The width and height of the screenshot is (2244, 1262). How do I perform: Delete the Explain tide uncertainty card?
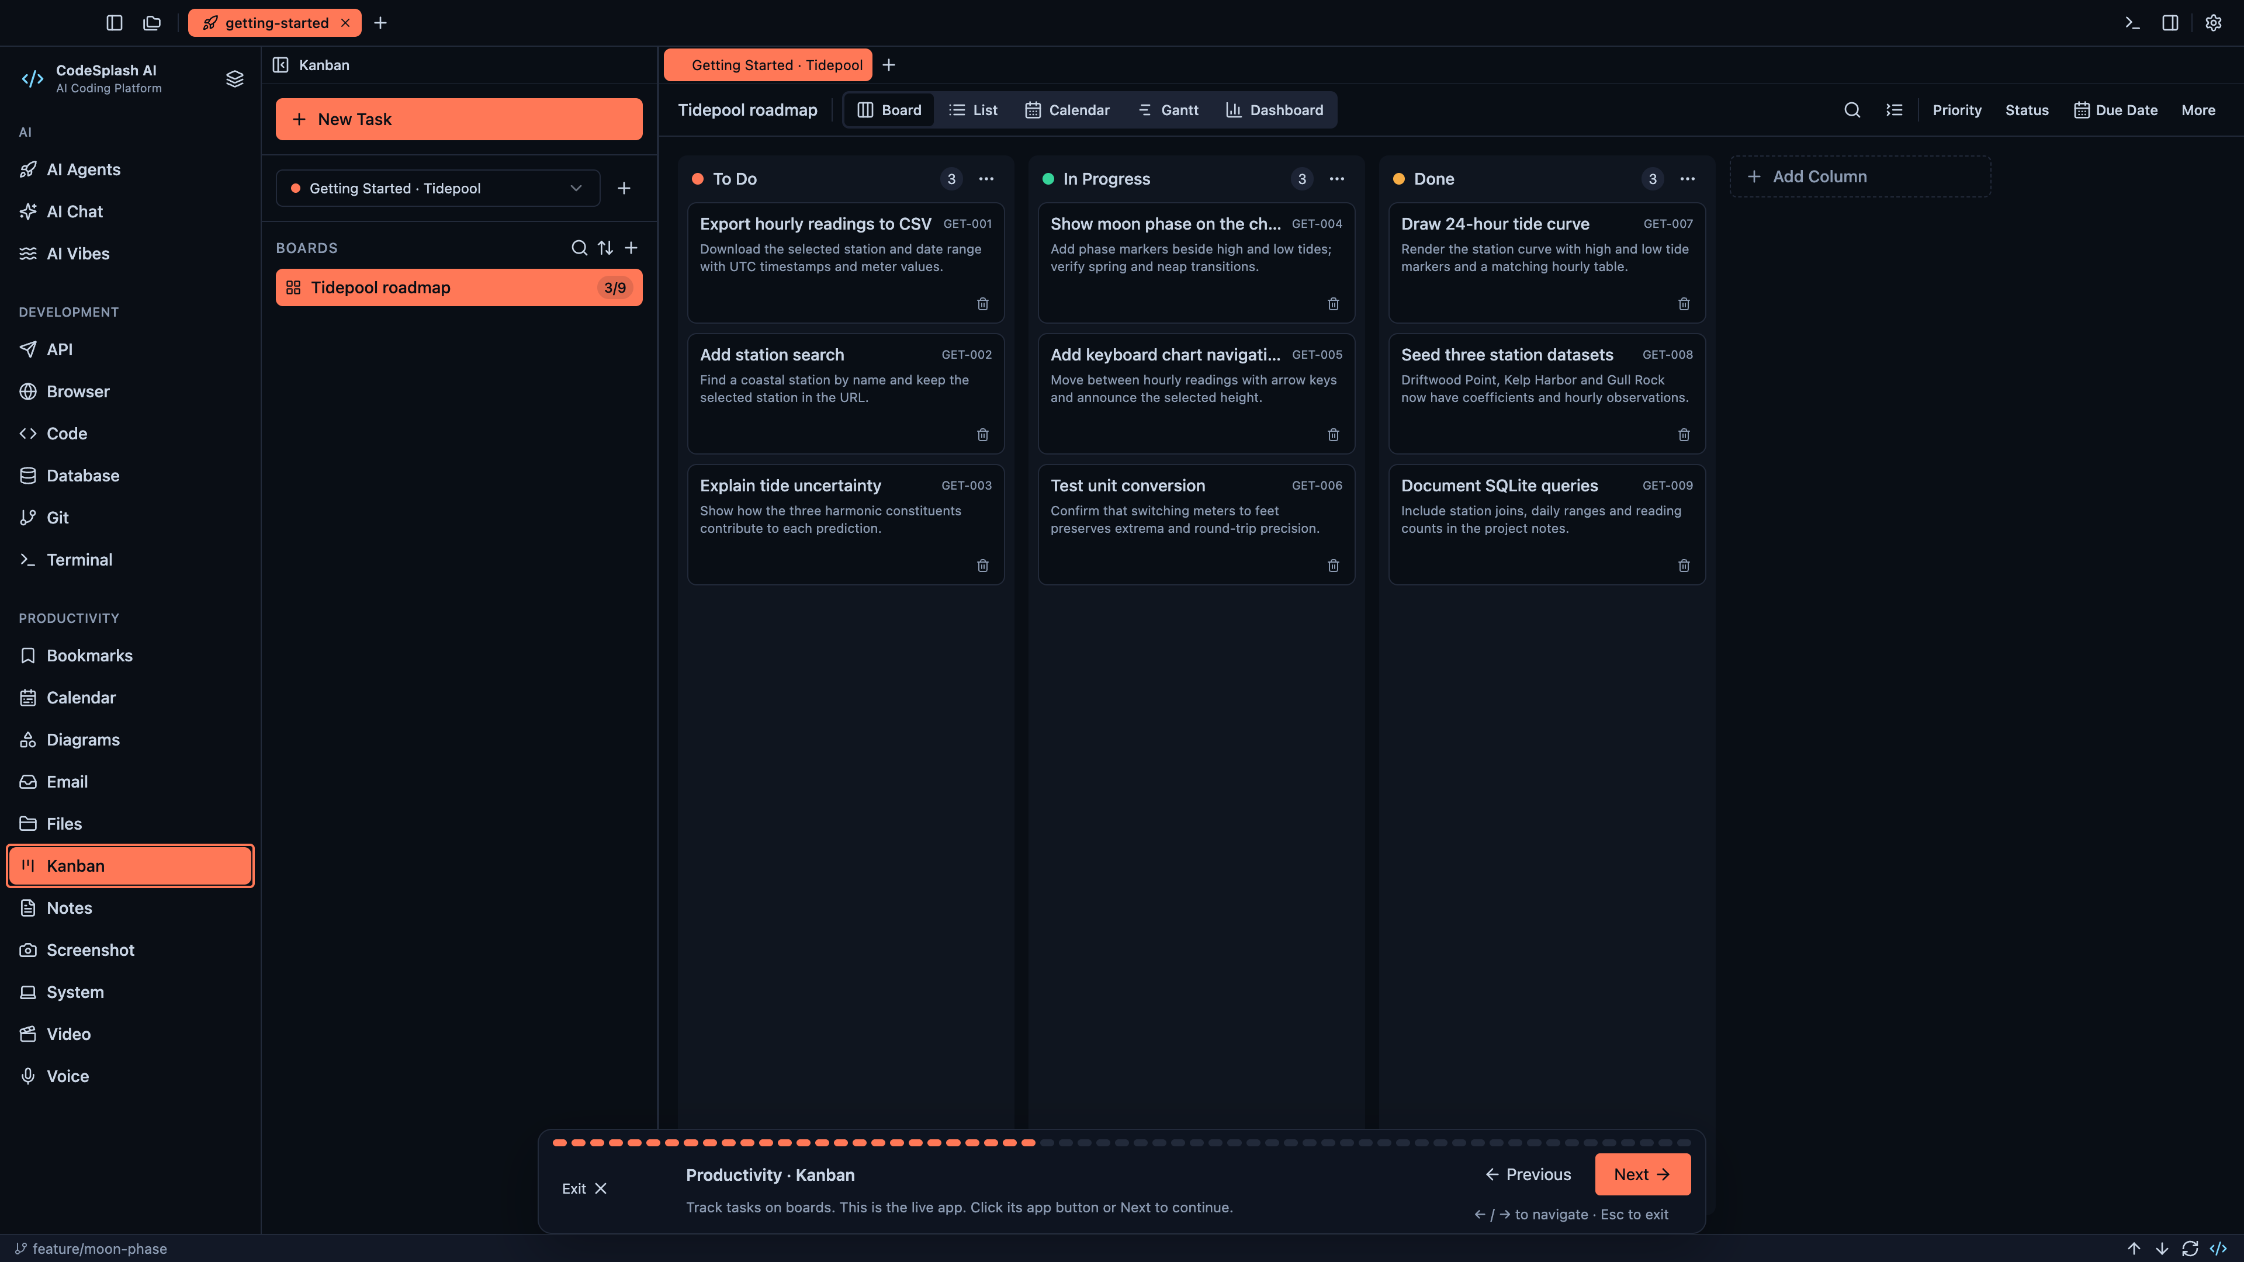(x=982, y=566)
